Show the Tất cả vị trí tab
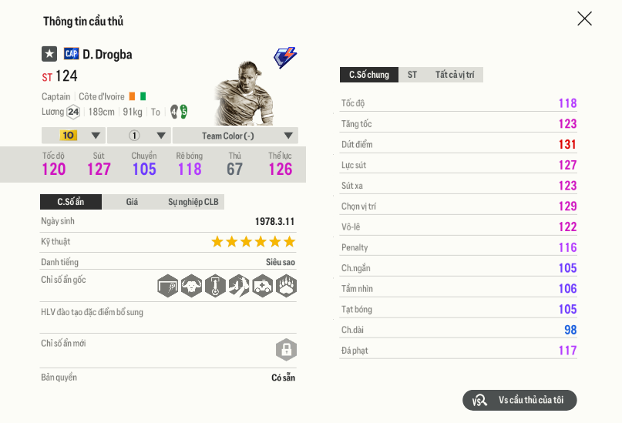The image size is (622, 423). click(x=454, y=75)
